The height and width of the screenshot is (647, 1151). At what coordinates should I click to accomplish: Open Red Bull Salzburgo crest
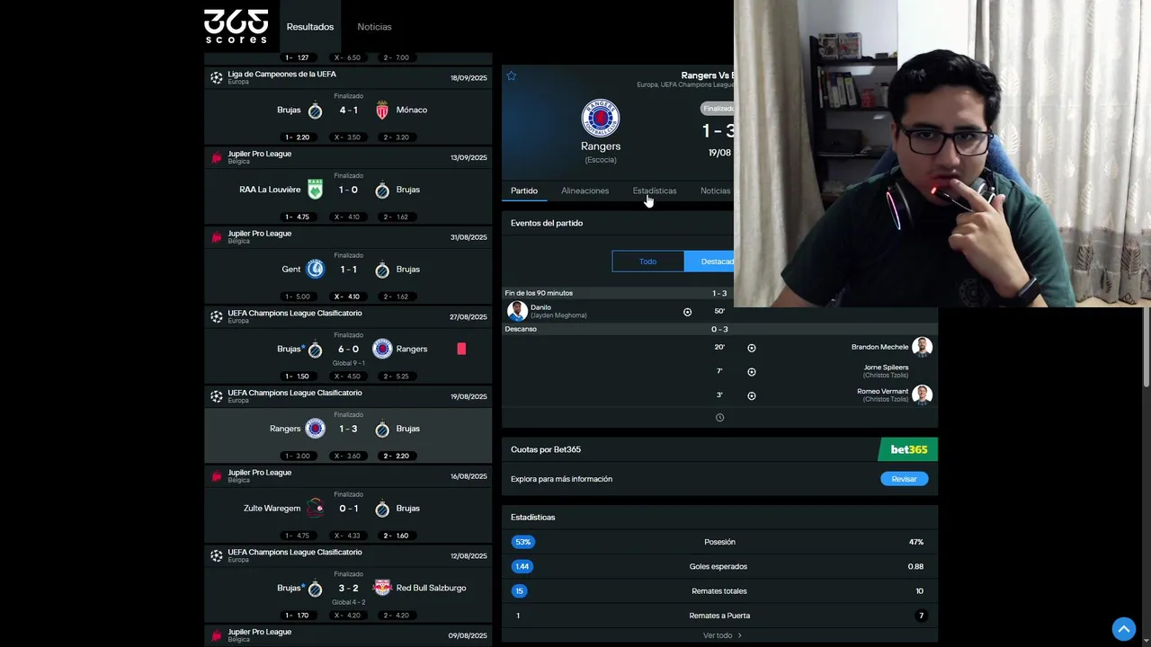pos(382,588)
